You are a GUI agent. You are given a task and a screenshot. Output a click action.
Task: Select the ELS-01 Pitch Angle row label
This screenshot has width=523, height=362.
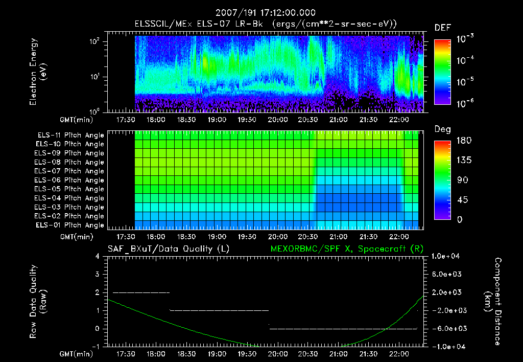[x=70, y=225]
